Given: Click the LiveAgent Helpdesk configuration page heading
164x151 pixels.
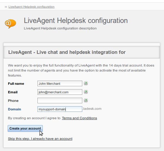Looking at the screenshot, I should click(76, 21).
